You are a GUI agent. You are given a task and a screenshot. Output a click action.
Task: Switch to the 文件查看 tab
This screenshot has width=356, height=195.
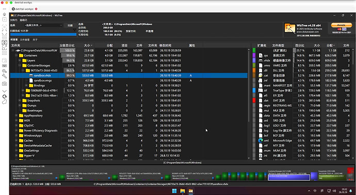pyautogui.click(x=25, y=40)
